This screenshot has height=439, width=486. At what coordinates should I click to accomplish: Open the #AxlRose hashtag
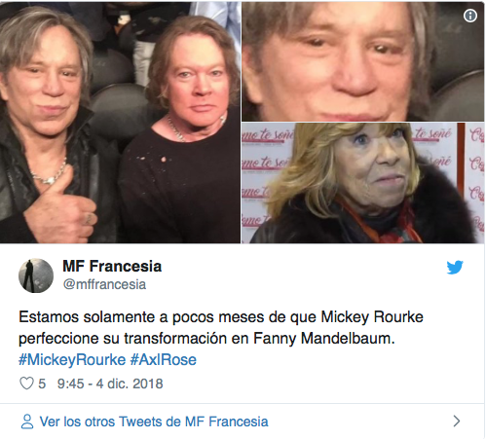pos(164,360)
